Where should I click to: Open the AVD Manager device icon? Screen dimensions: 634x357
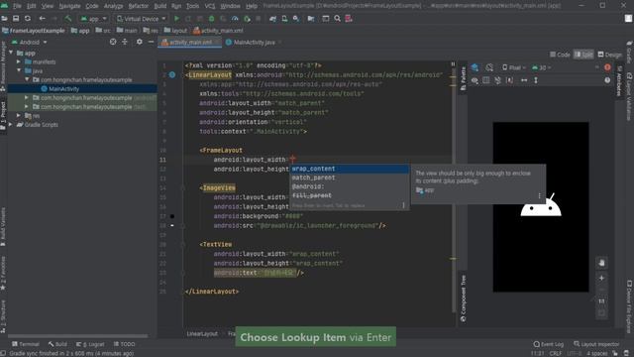click(284, 19)
